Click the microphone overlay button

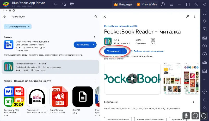(x=186, y=116)
